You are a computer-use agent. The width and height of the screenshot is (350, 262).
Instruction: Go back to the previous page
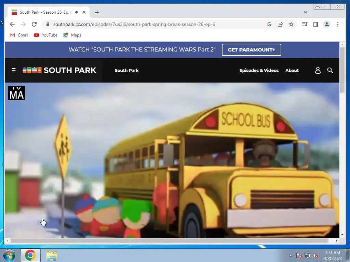click(x=12, y=24)
